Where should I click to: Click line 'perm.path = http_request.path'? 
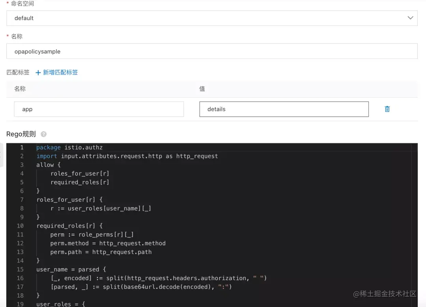(x=101, y=252)
